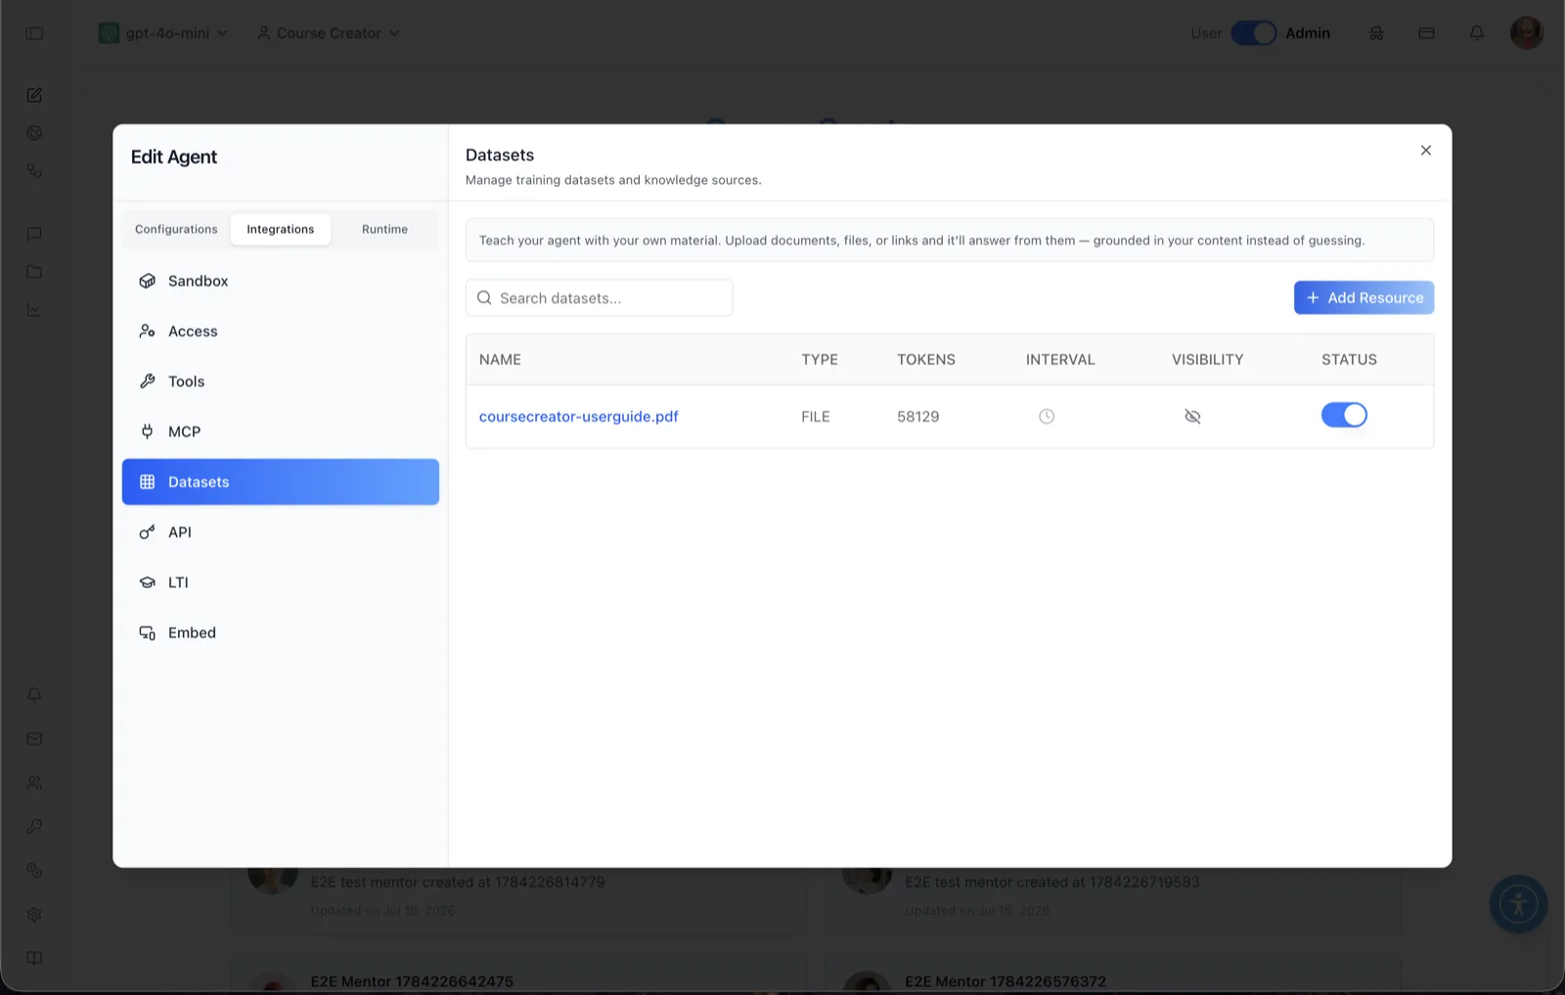Click the token count 58129
The height and width of the screenshot is (995, 1565).
click(x=918, y=417)
